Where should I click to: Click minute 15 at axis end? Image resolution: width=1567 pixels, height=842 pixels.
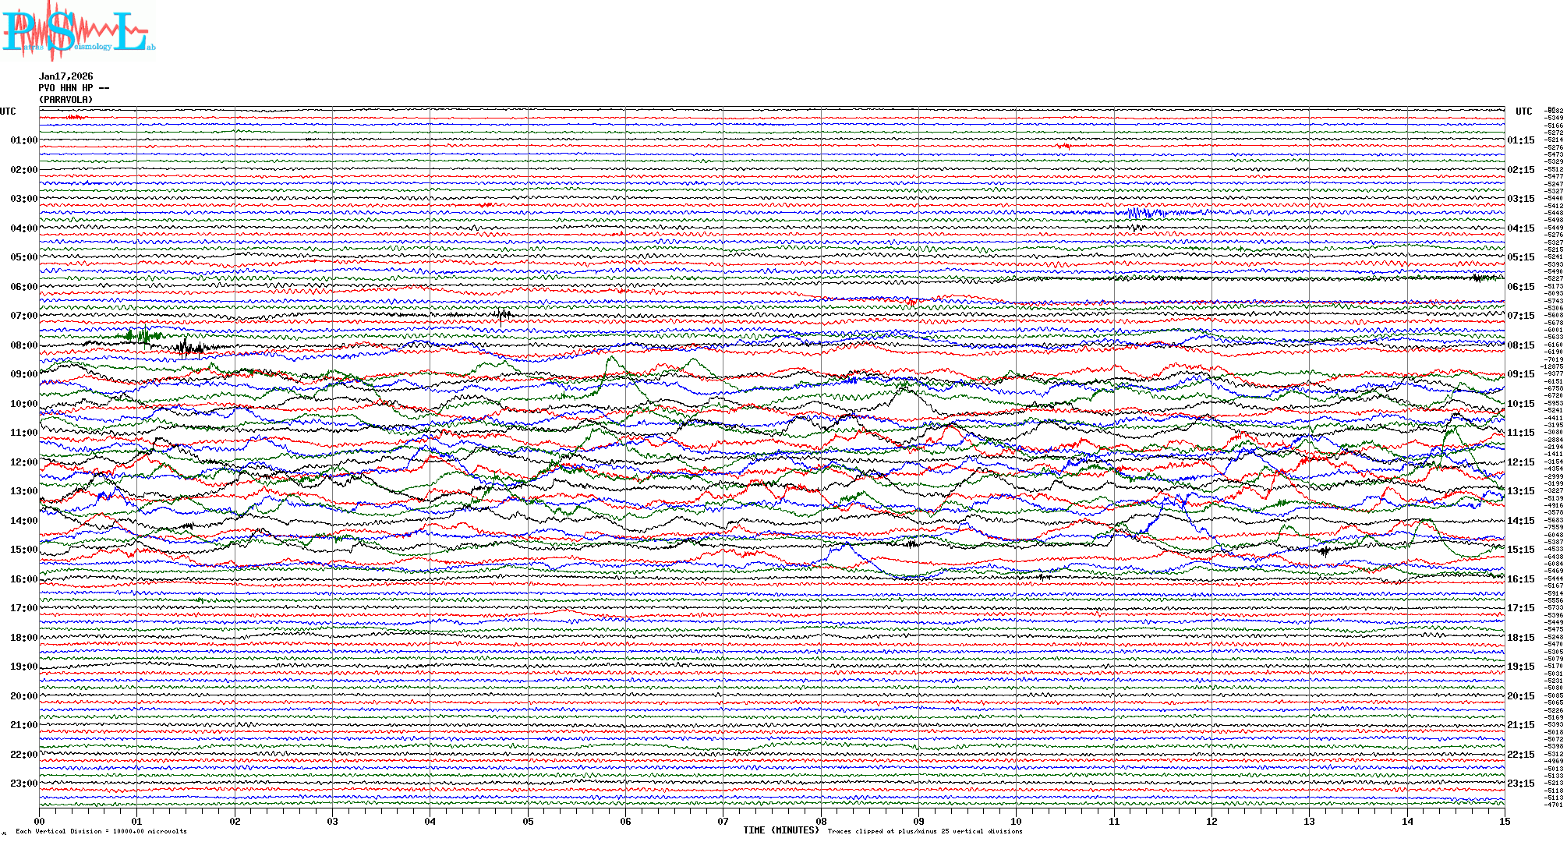[1504, 822]
